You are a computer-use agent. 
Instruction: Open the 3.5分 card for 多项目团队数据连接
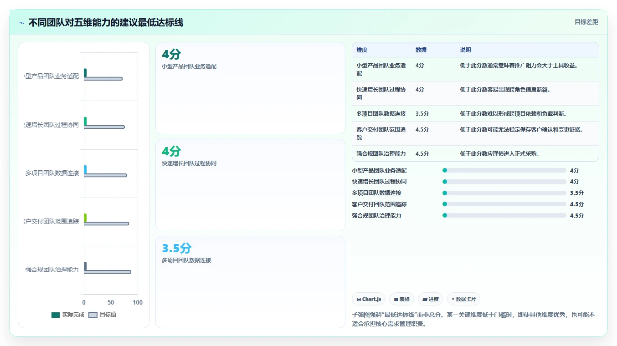[250, 282]
